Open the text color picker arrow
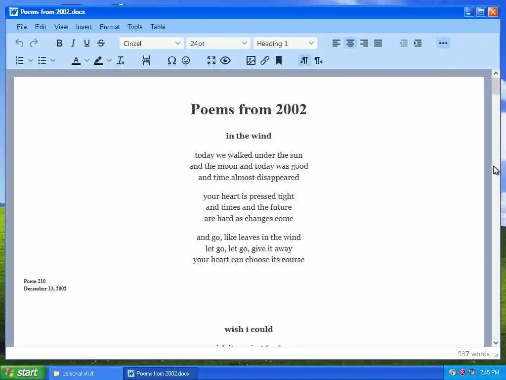Image resolution: width=506 pixels, height=380 pixels. point(87,60)
